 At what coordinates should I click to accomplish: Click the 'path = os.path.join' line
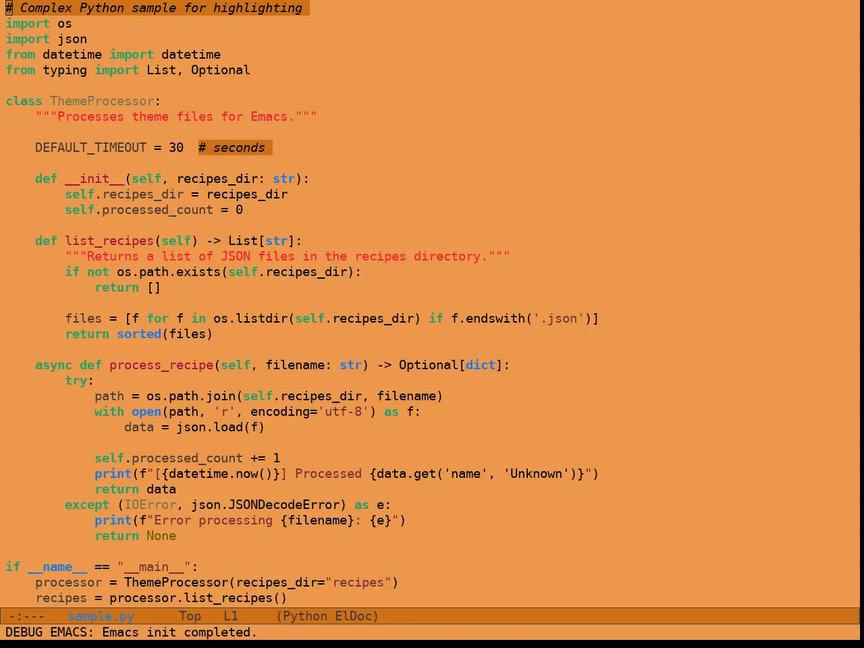tap(269, 396)
